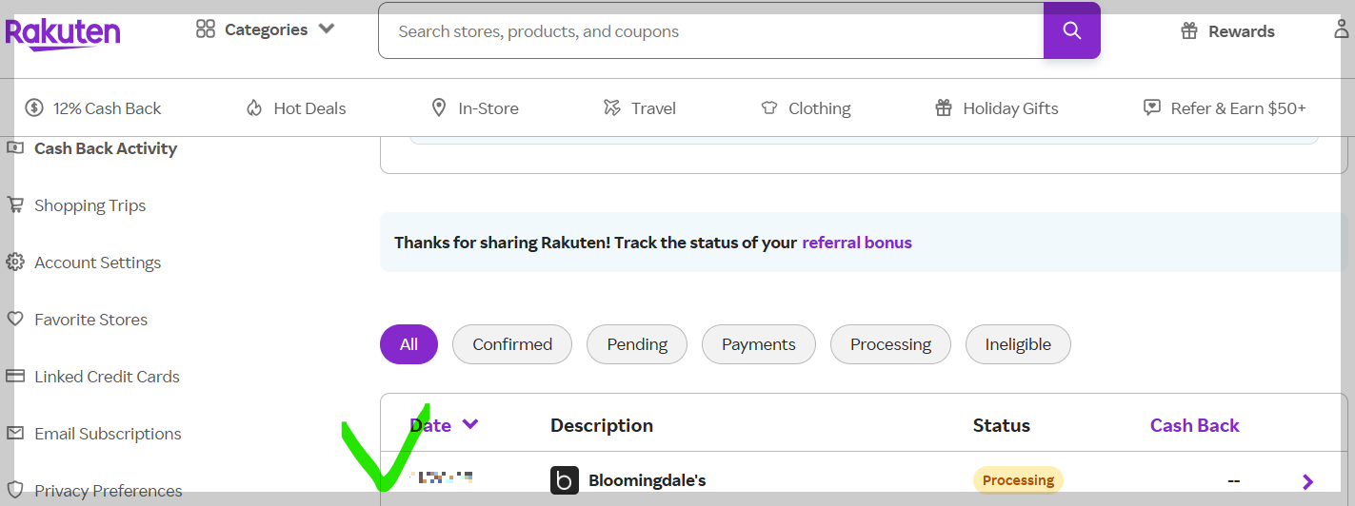This screenshot has width=1355, height=506.
Task: Go to Shopping Trips page
Action: click(x=90, y=205)
